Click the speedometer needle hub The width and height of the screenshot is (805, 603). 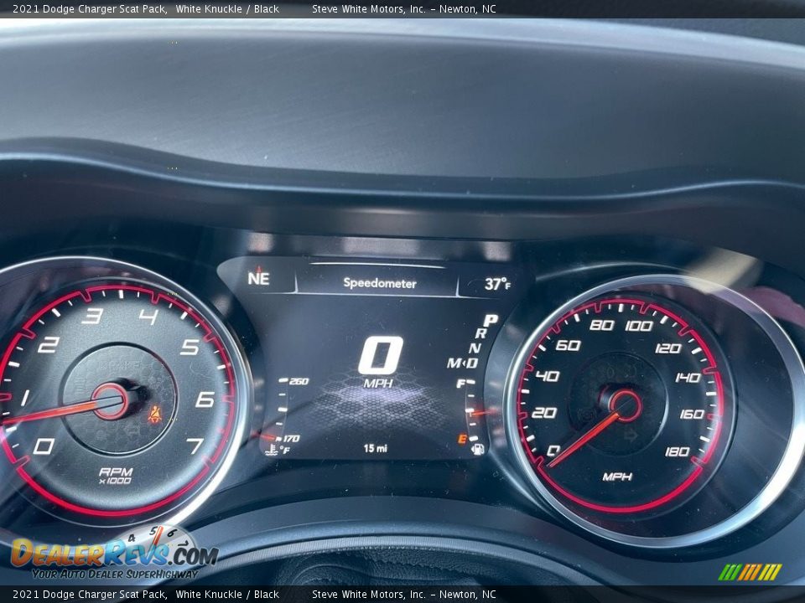click(x=625, y=405)
